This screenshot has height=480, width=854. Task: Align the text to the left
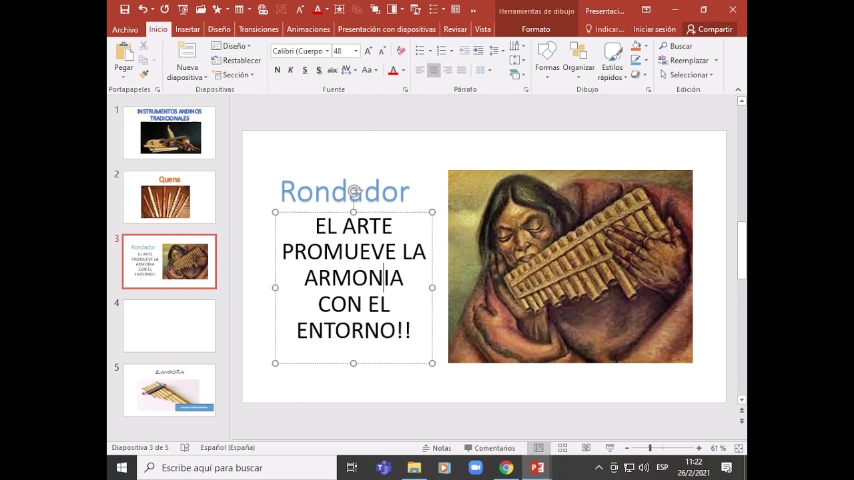pyautogui.click(x=420, y=70)
